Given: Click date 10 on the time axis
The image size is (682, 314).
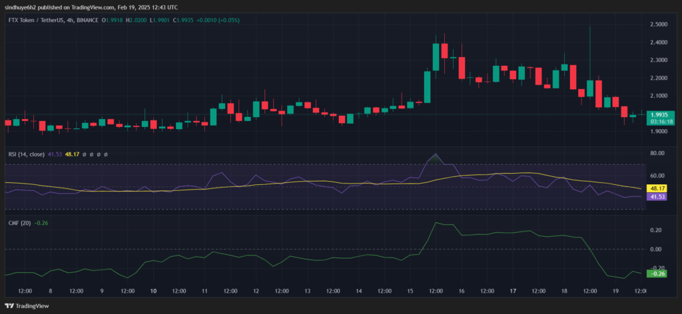Looking at the screenshot, I should 153,291.
